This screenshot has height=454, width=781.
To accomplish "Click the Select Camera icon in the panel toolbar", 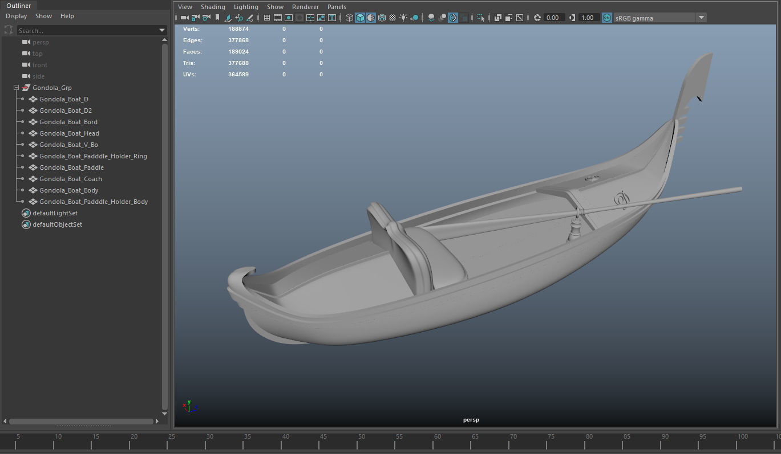I will click(184, 18).
